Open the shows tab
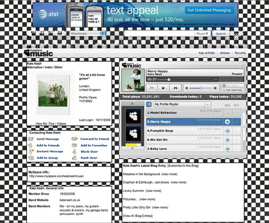 click(225, 53)
